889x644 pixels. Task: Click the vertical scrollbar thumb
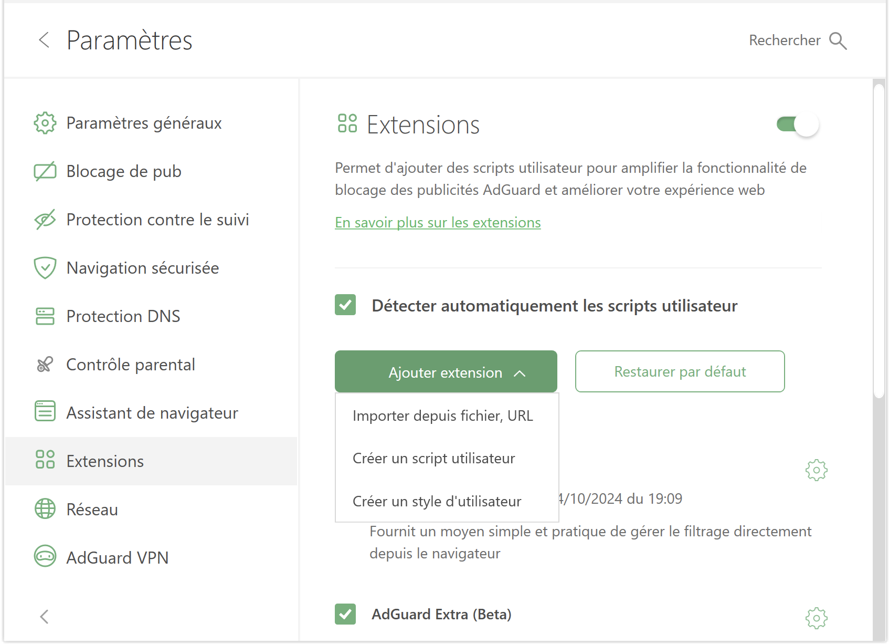(x=879, y=241)
